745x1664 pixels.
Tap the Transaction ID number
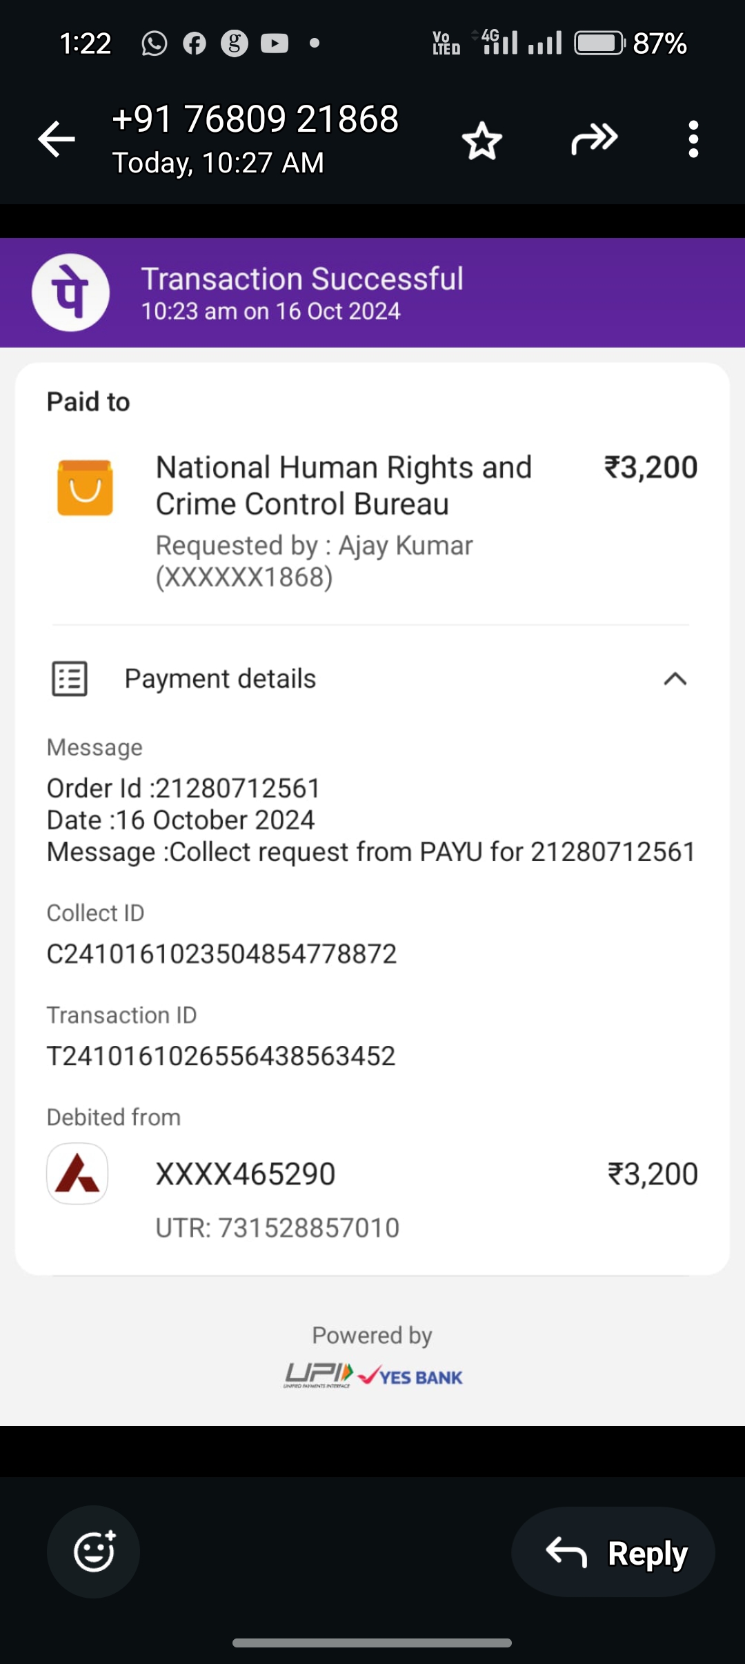pos(221,1056)
